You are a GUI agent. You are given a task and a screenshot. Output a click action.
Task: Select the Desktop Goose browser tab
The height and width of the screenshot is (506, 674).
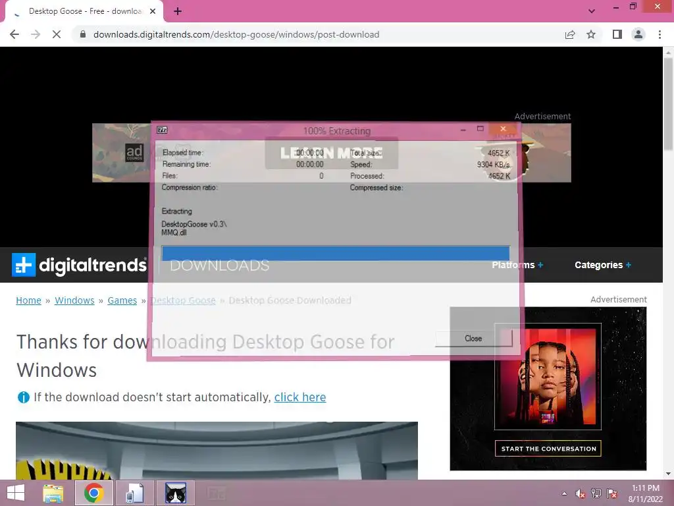pos(84,11)
